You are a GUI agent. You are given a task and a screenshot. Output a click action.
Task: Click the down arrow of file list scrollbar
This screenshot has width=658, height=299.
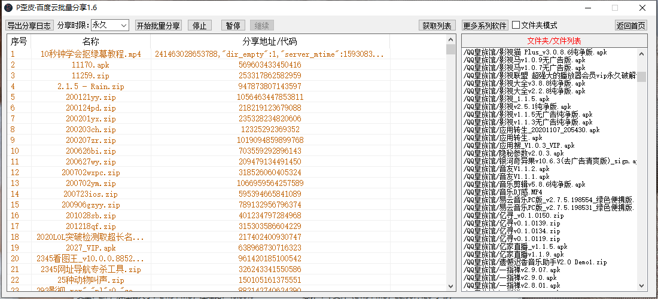[642, 285]
